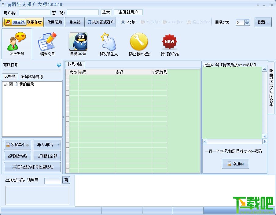Click the 记录编号 column header
This screenshot has width=276, height=215.
160,72
